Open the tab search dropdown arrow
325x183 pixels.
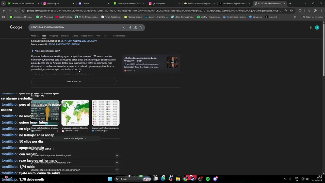(x=3, y=4)
